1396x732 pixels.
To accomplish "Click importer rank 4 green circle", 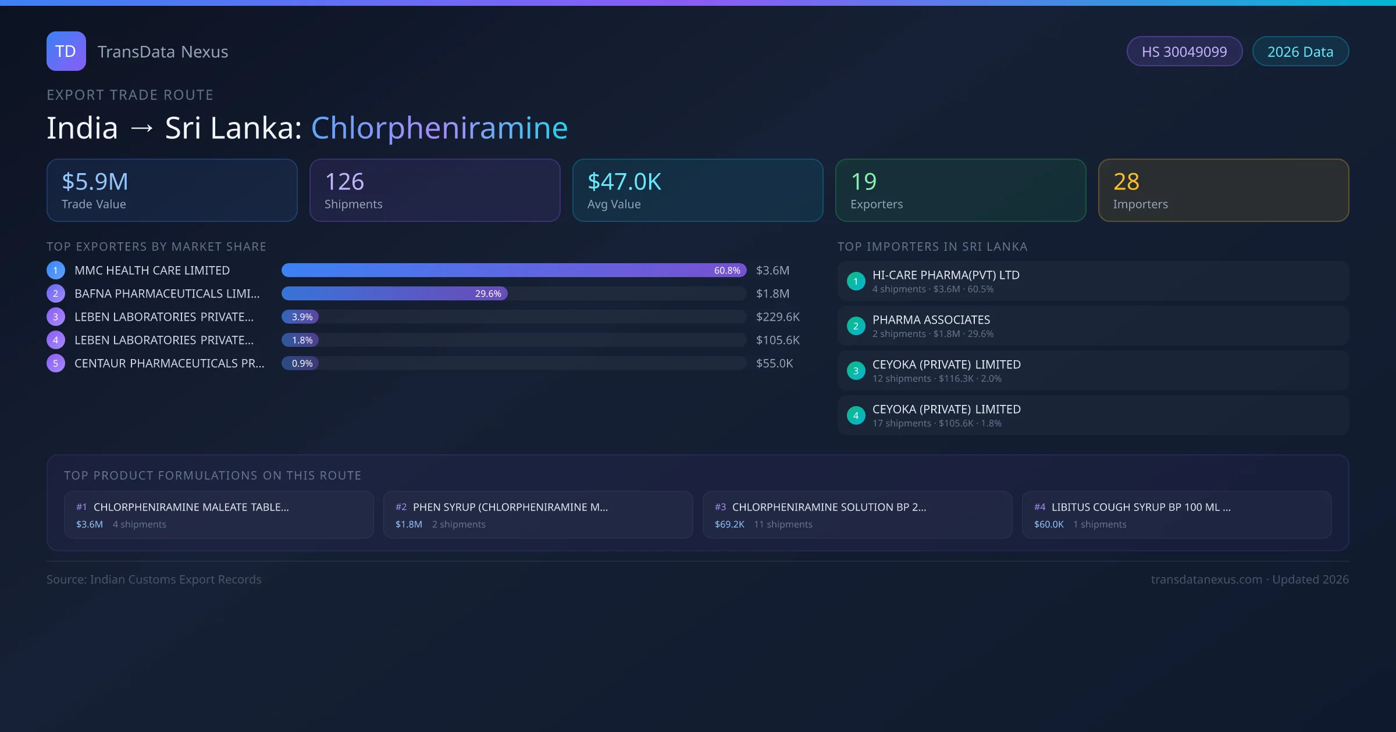I will click(856, 415).
